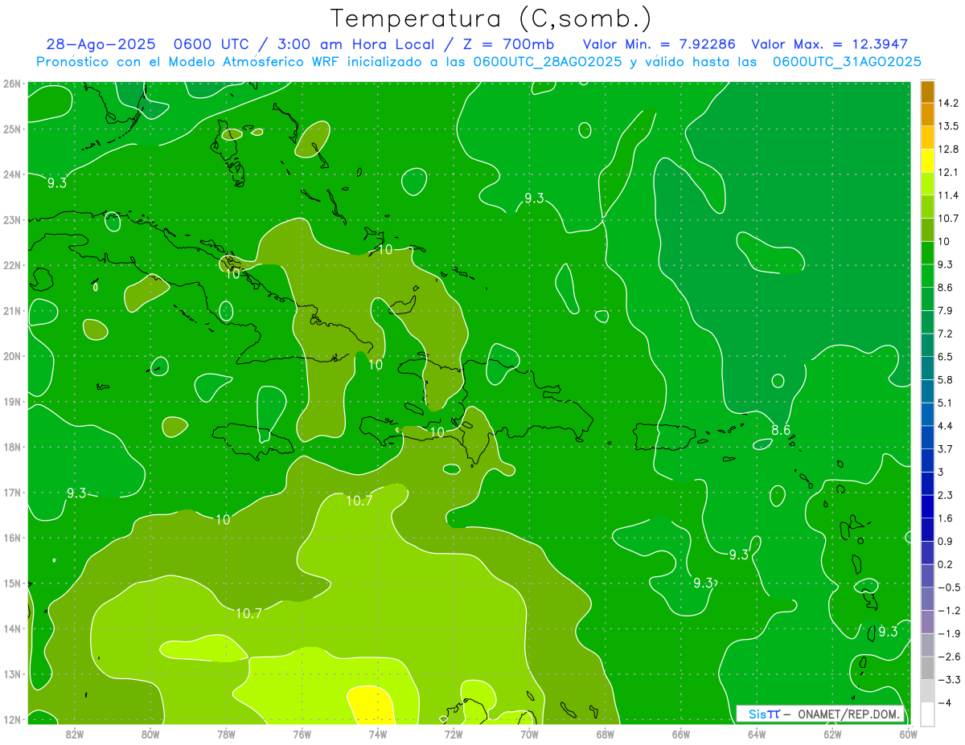Click the "0600UTC_31AGO2025" valid-until time text
965x745 pixels.
tap(847, 61)
